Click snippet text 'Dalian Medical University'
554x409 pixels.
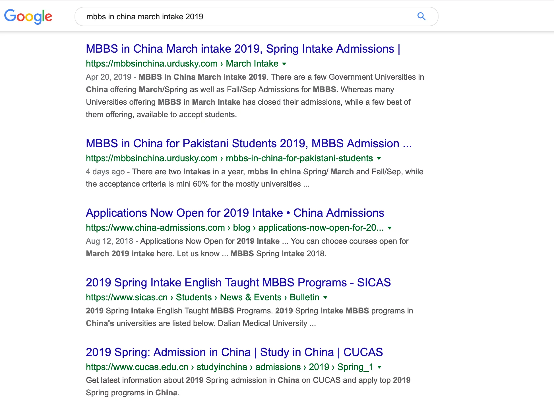pos(262,323)
